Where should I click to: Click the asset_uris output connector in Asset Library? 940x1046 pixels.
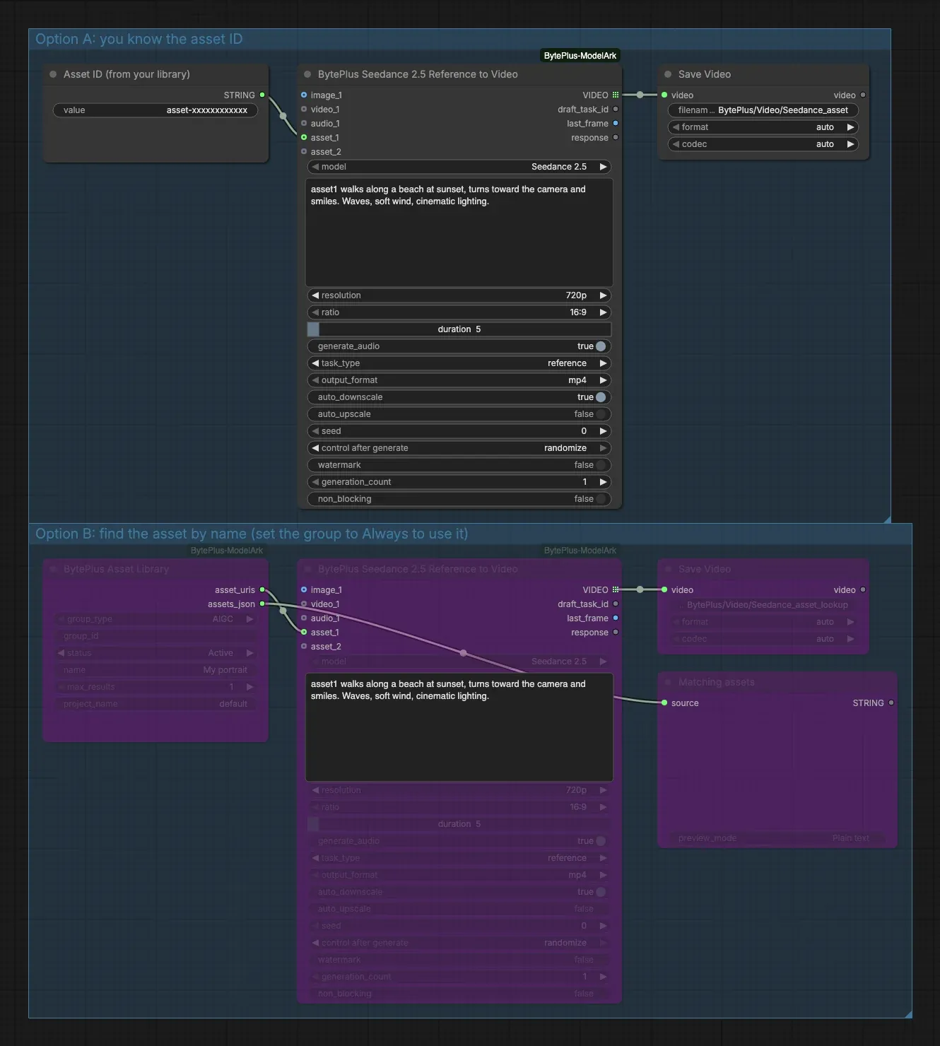[262, 589]
